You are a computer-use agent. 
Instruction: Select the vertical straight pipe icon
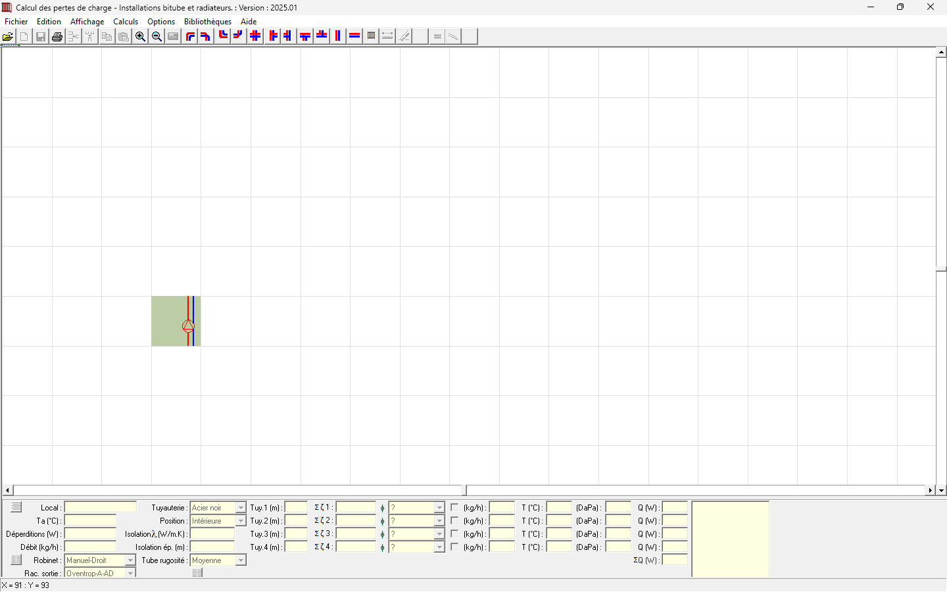point(337,36)
